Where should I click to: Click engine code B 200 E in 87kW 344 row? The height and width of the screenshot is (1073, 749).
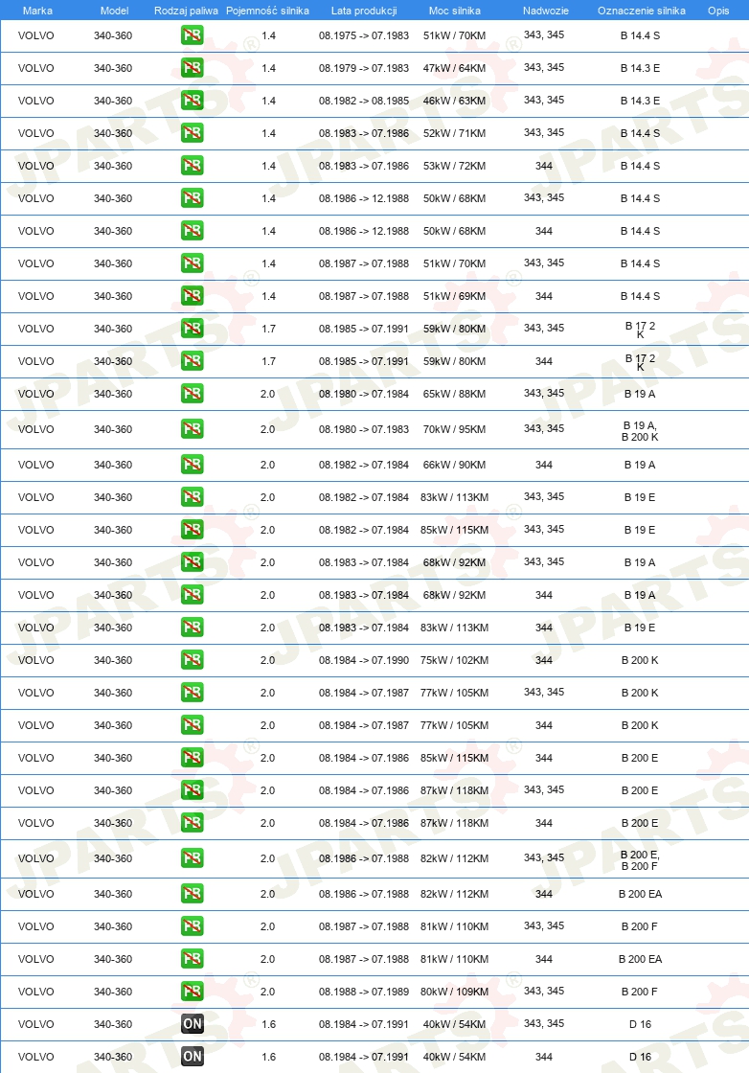click(640, 823)
